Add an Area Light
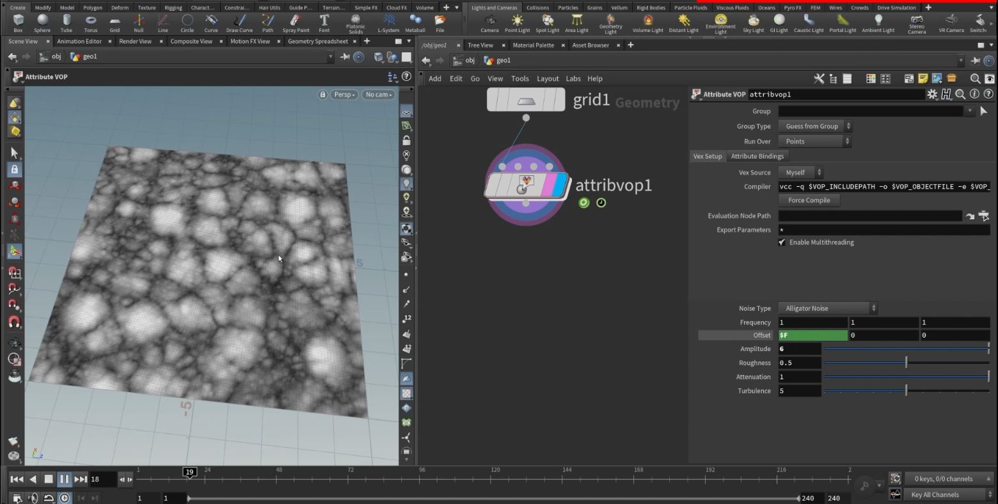The width and height of the screenshot is (998, 504). pos(576,24)
